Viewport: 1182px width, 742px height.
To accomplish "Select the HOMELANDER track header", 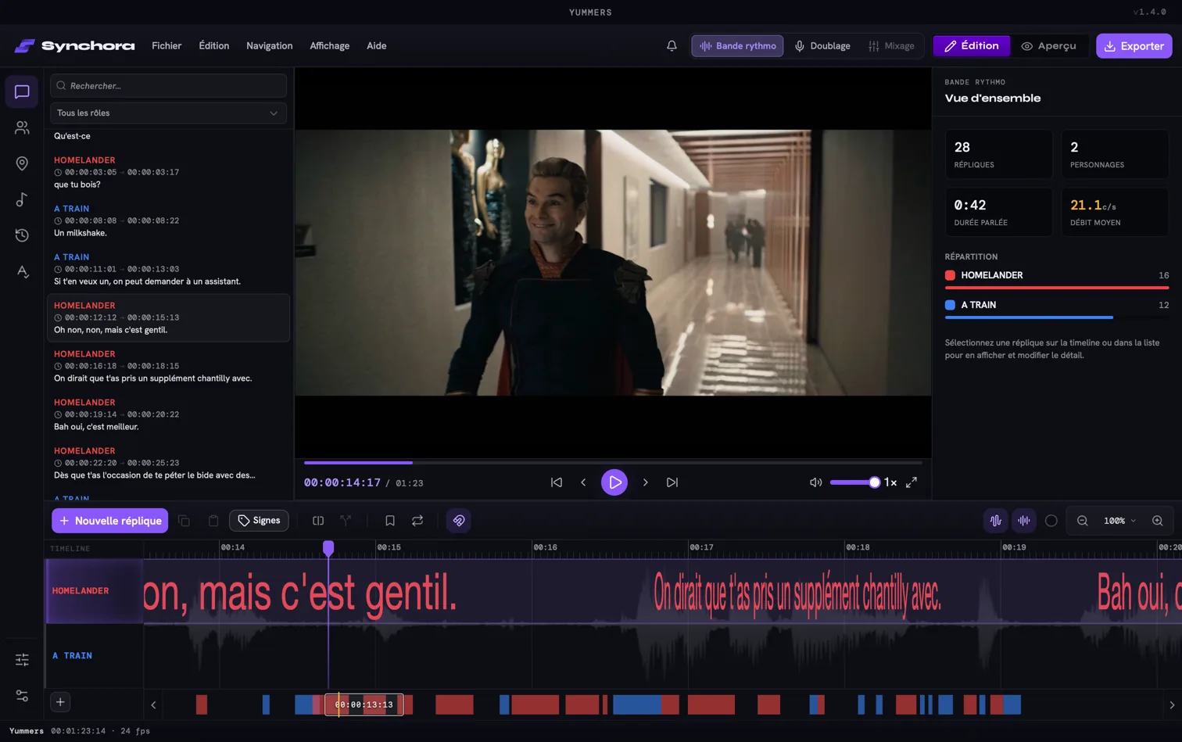I will tap(94, 591).
